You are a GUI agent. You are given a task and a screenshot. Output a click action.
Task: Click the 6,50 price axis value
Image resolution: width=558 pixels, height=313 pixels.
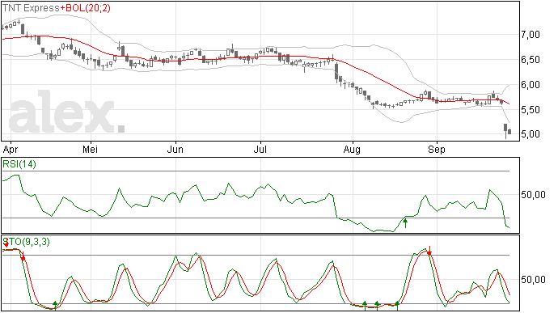(x=531, y=60)
